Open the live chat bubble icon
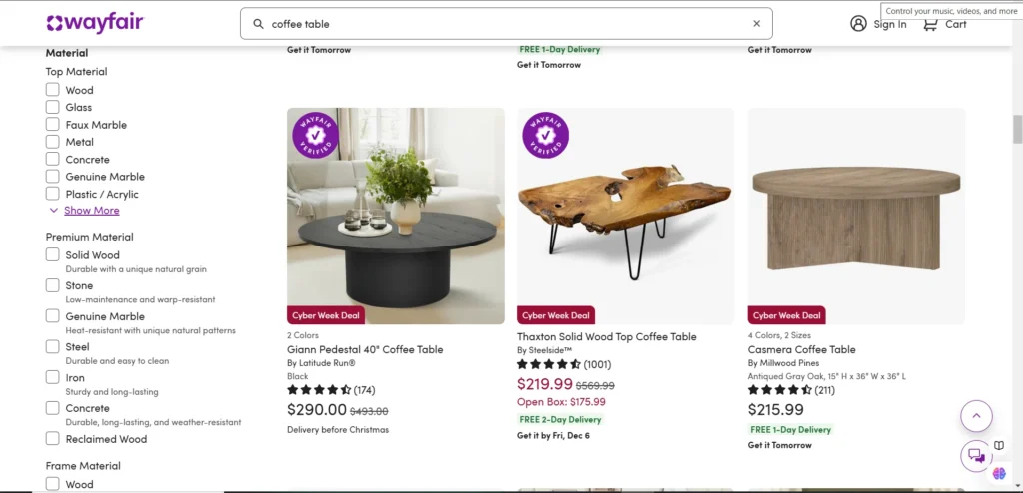The height and width of the screenshot is (493, 1023). (x=975, y=455)
